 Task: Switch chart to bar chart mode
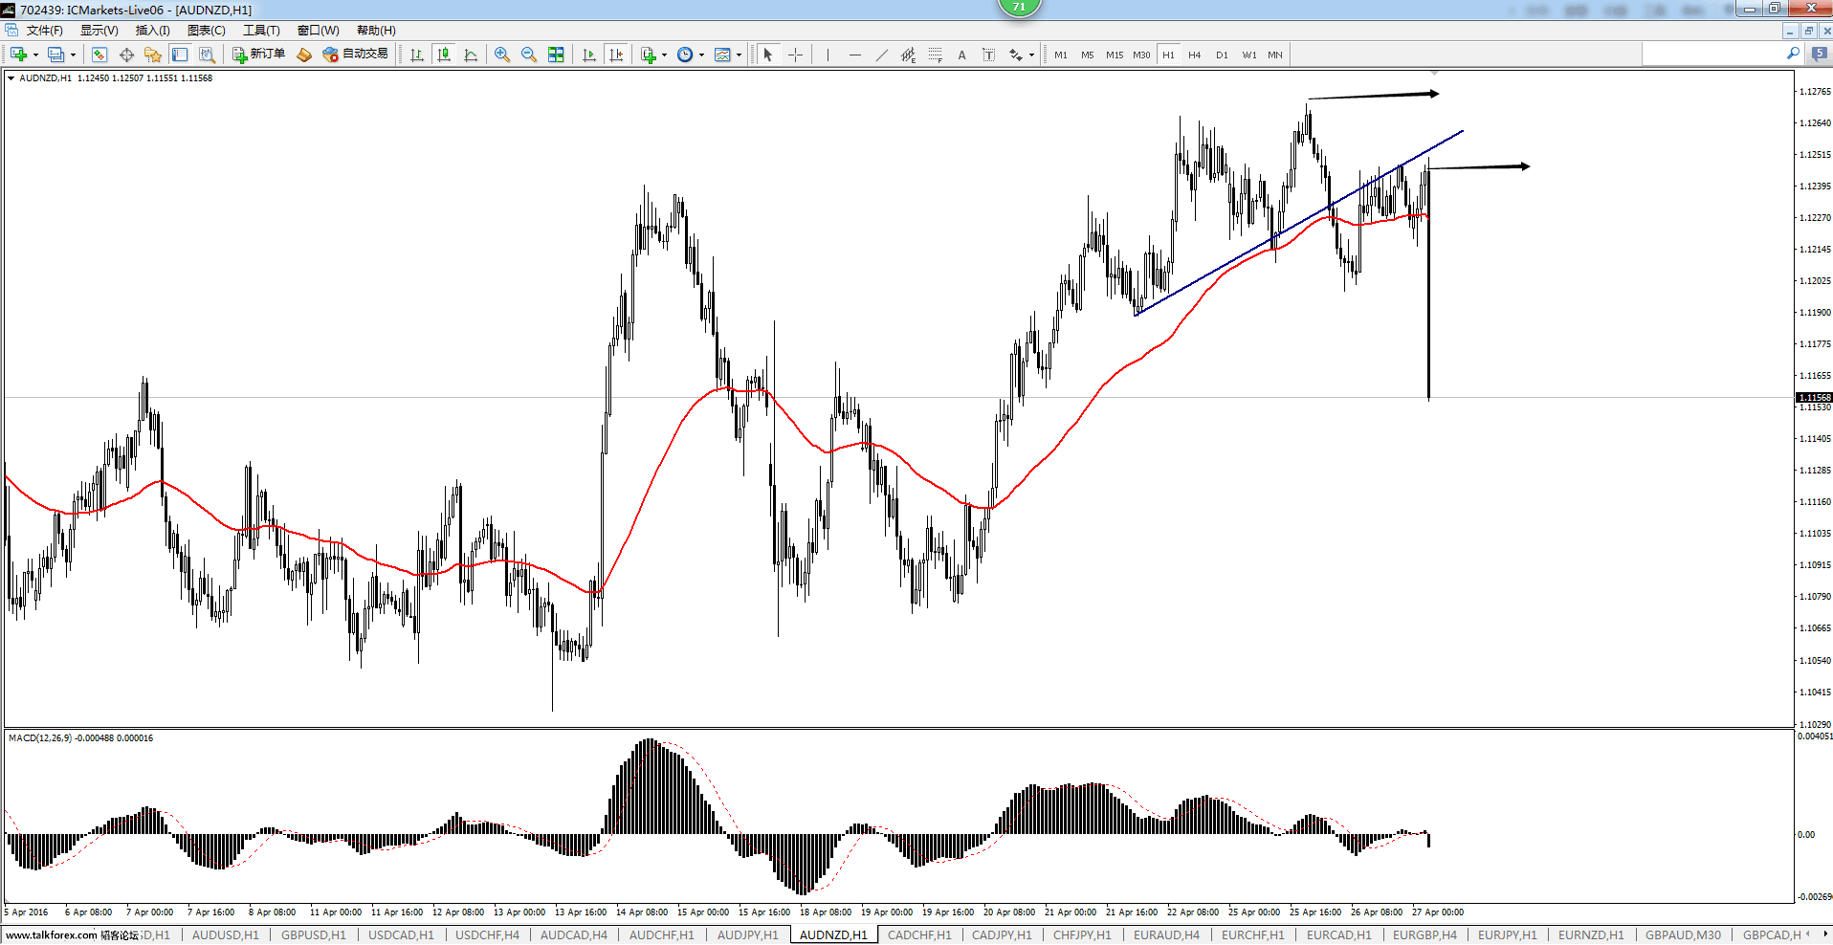click(417, 55)
